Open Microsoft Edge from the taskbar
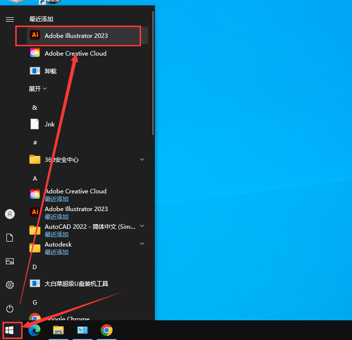352x340 pixels. [34, 330]
